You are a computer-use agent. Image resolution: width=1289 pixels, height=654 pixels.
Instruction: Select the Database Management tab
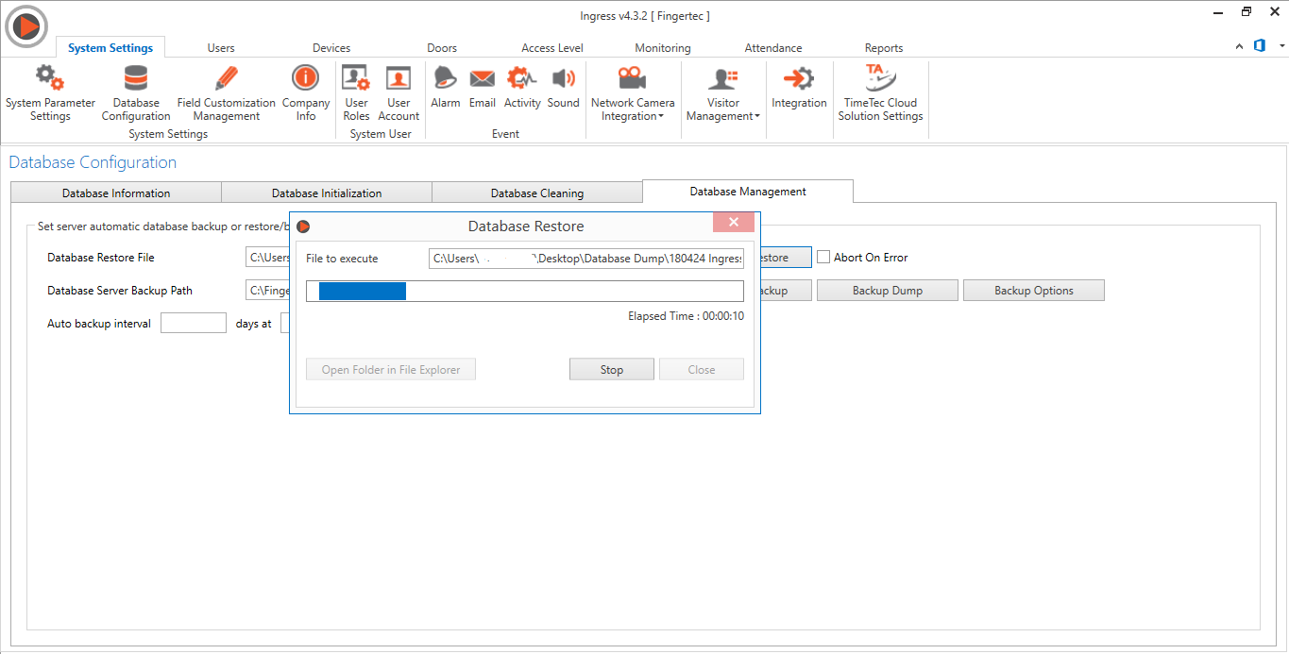748,192
